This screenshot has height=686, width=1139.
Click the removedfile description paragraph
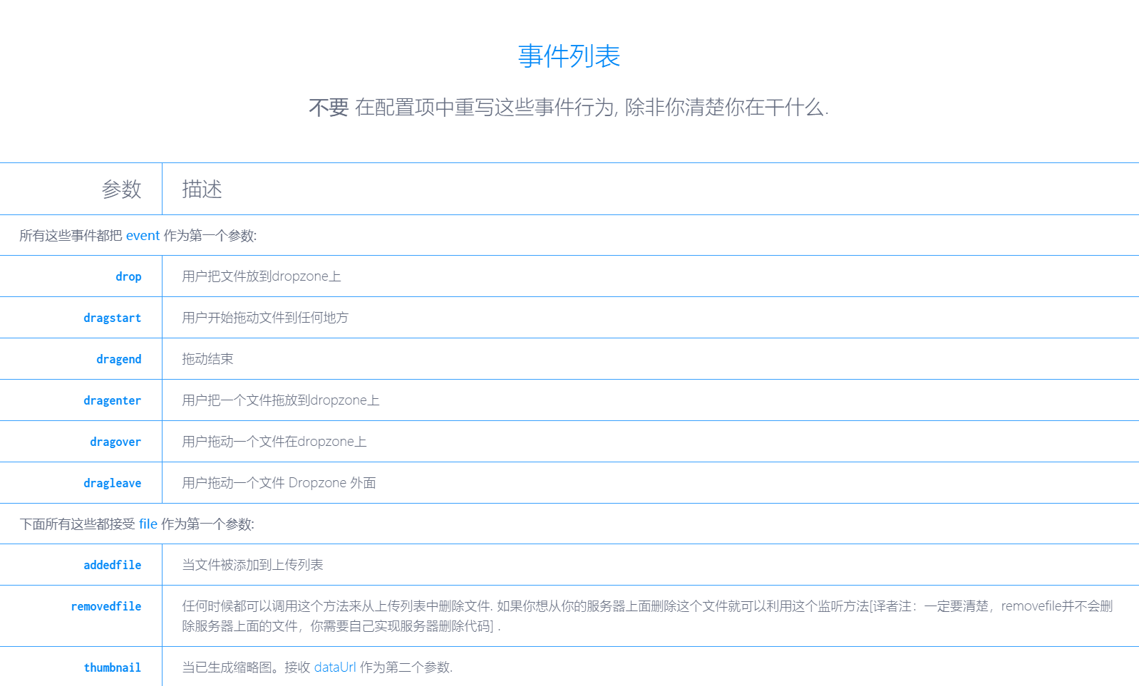(x=647, y=616)
